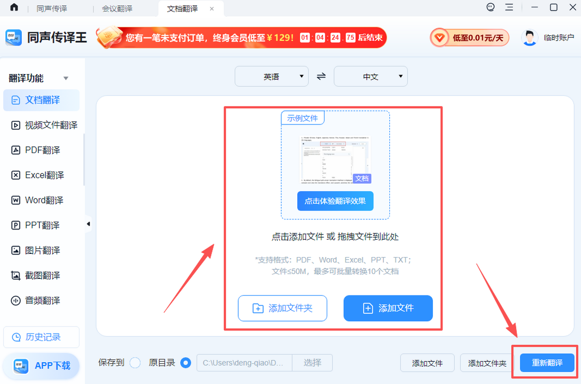Click the 重新翻译 button

[x=547, y=363]
